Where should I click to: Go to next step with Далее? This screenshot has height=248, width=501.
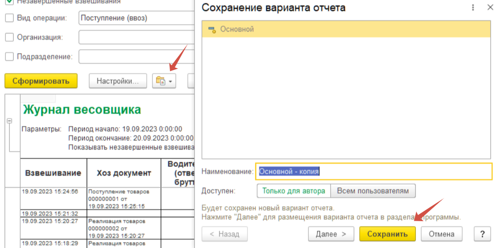point(331,234)
